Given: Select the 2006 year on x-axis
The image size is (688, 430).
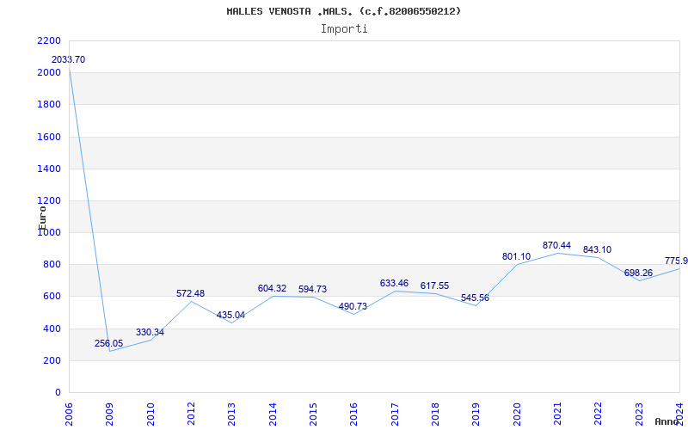Looking at the screenshot, I should (69, 415).
